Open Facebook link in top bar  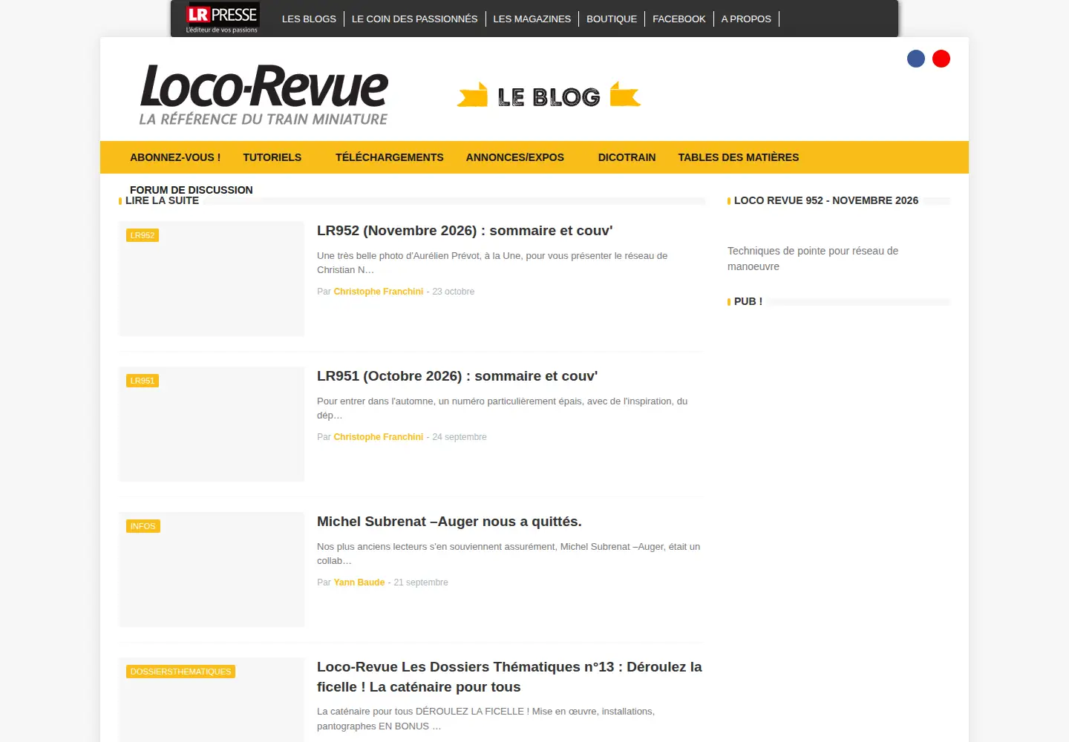tap(679, 19)
